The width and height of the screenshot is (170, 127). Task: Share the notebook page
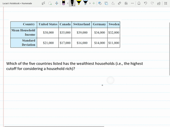(159, 3)
